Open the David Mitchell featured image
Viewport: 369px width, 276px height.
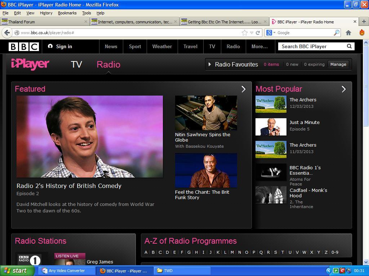(x=90, y=136)
